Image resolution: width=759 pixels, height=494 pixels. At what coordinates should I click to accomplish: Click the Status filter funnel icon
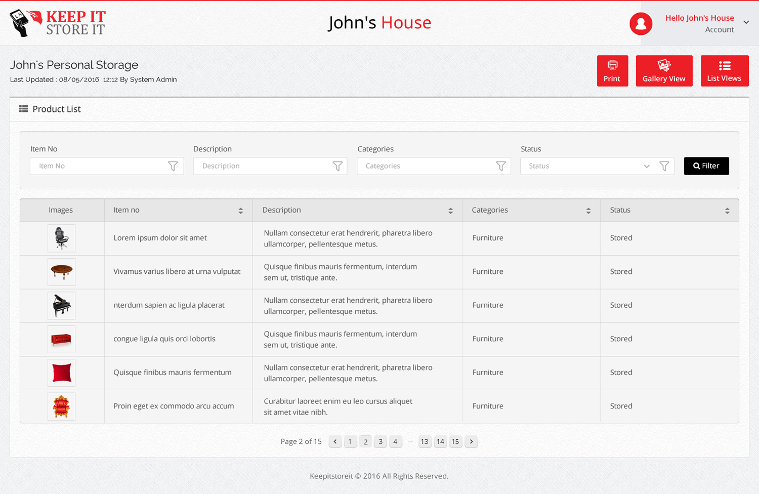click(664, 166)
